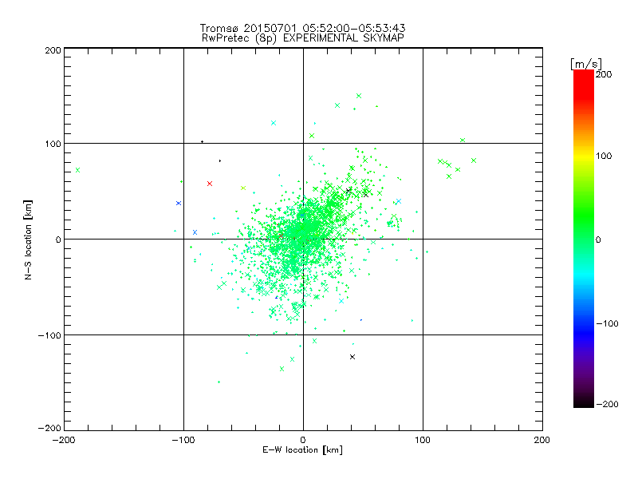Click the '-200' label on the colorbar
This screenshot has width=638, height=479.
(x=607, y=404)
